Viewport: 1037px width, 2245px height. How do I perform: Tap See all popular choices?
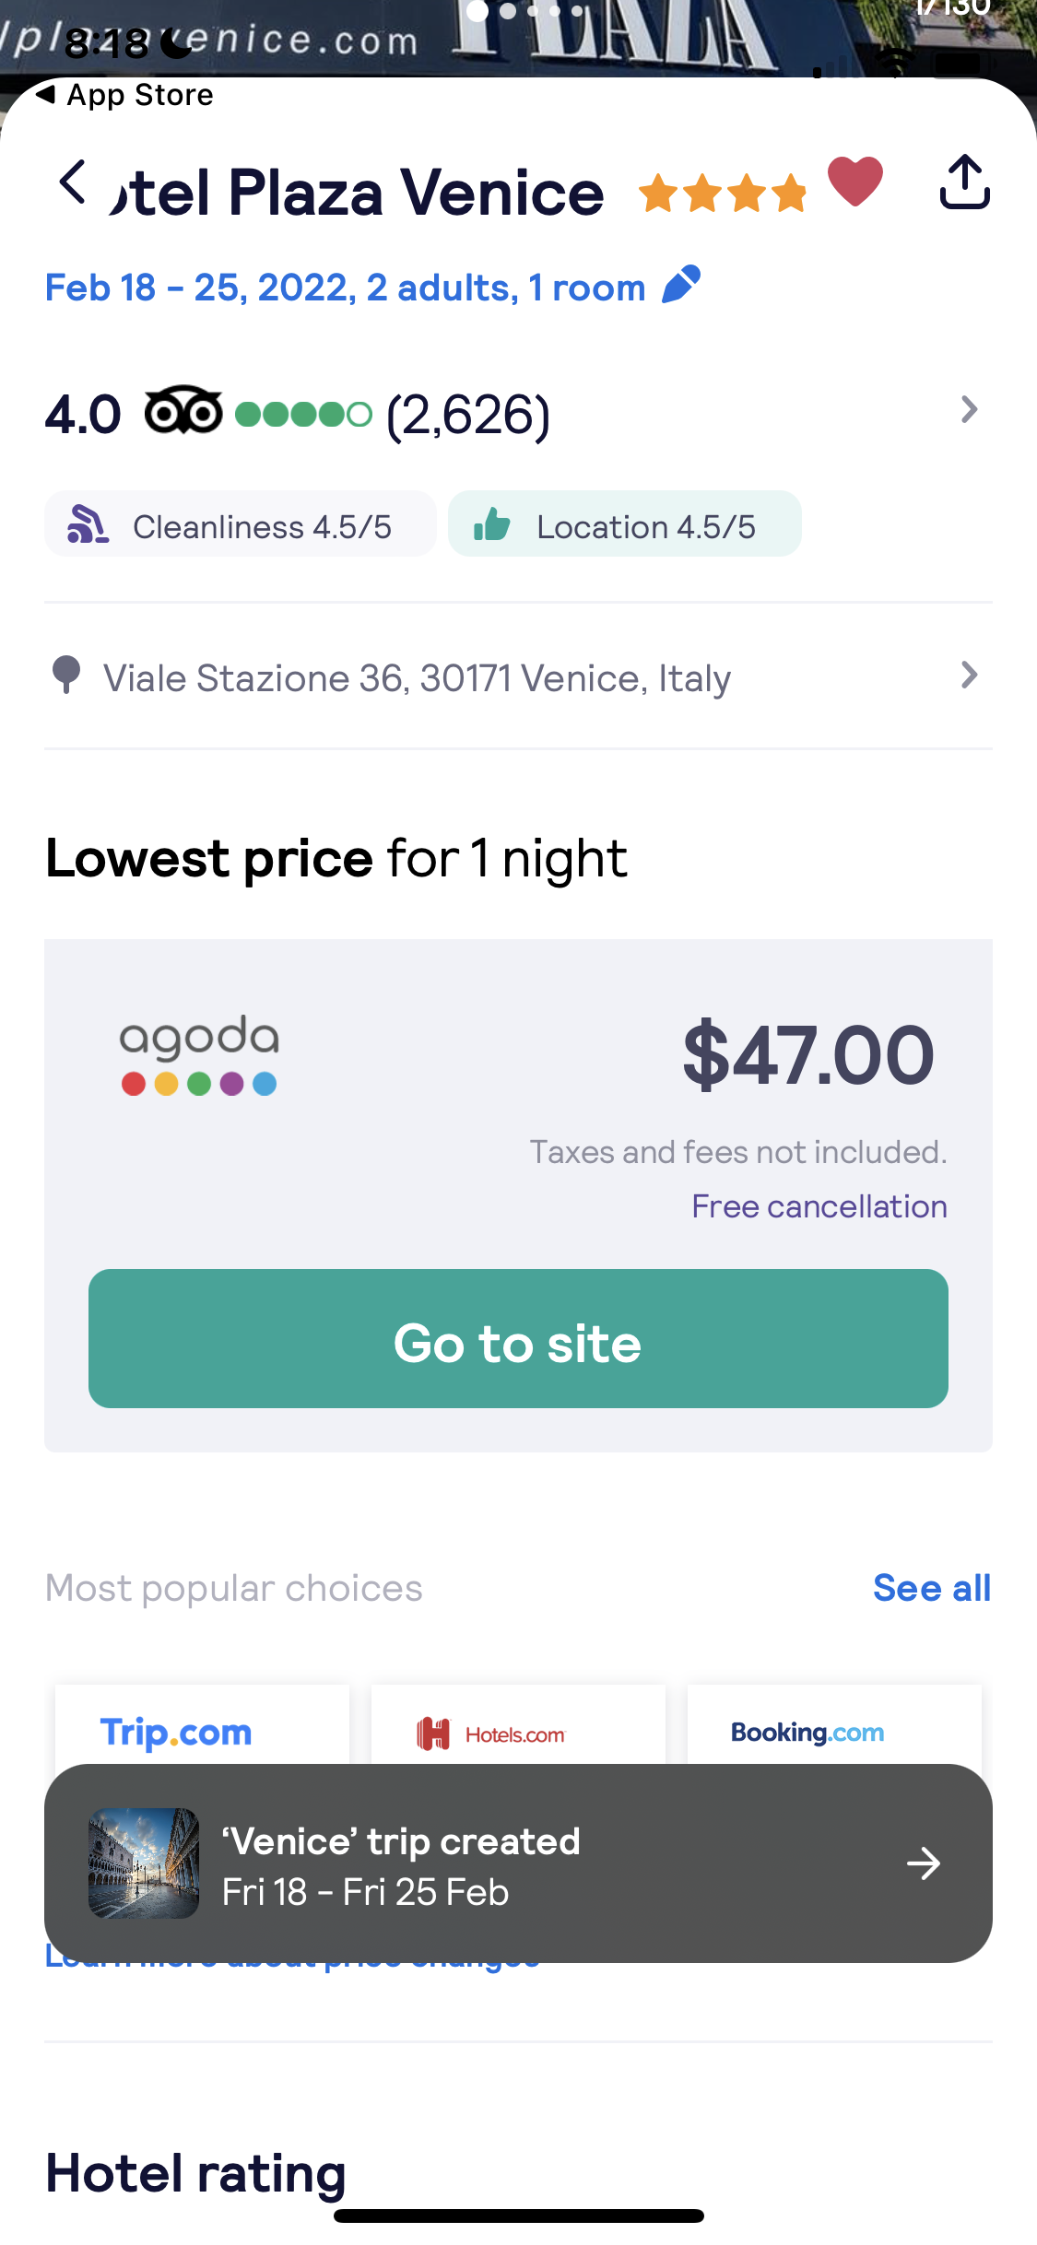click(930, 1587)
